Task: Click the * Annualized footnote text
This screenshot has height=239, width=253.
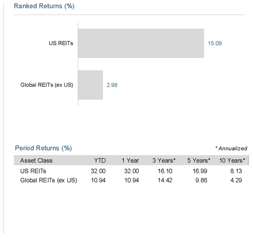Action: pos(231,149)
